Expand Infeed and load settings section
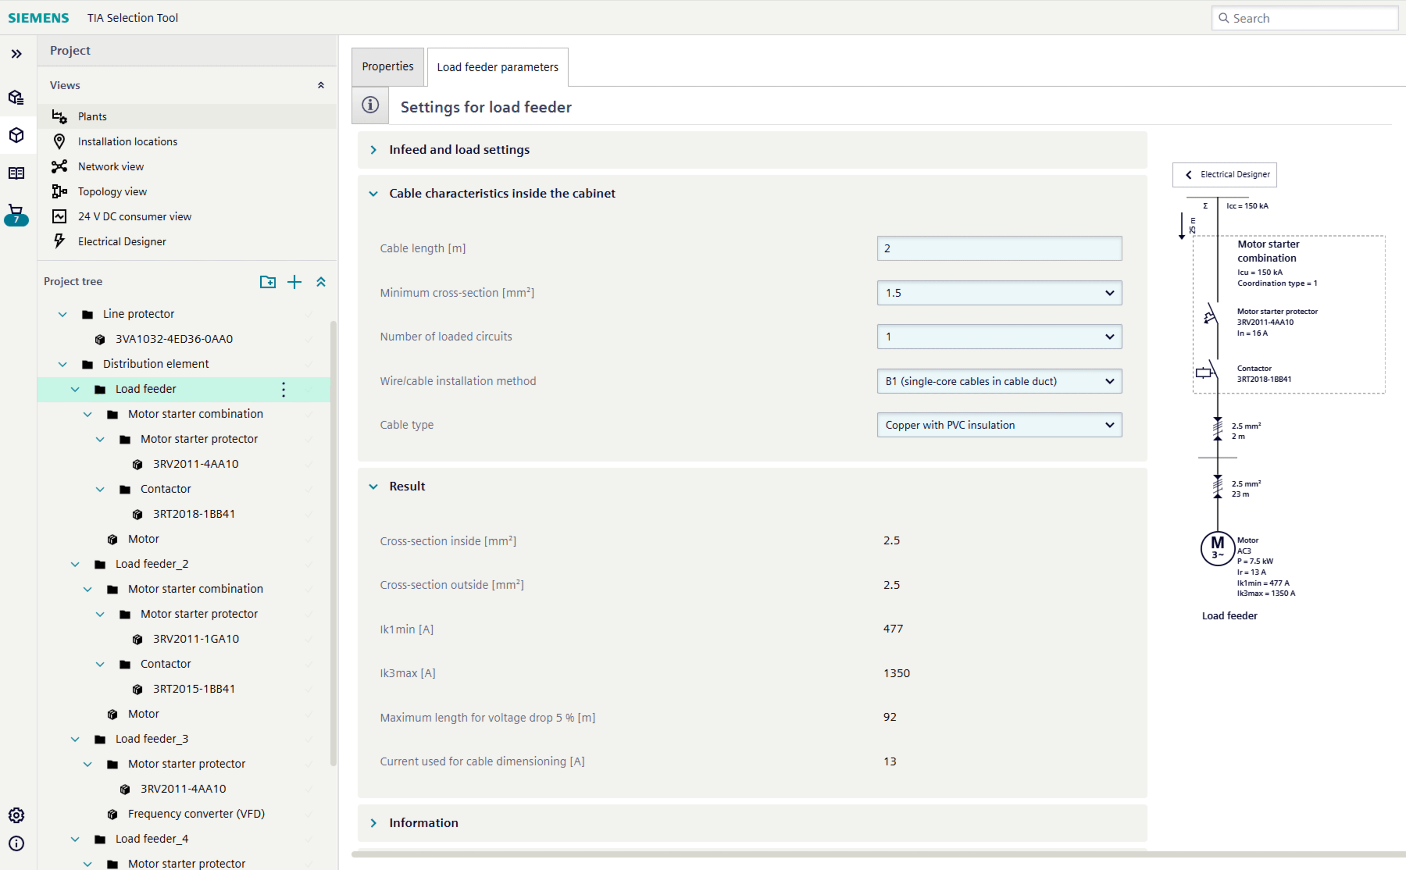The width and height of the screenshot is (1406, 870). (x=374, y=150)
